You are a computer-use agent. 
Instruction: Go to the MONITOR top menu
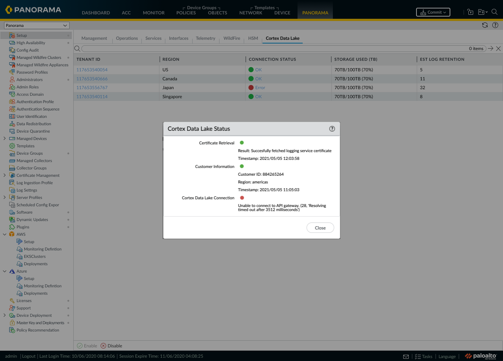click(x=154, y=13)
